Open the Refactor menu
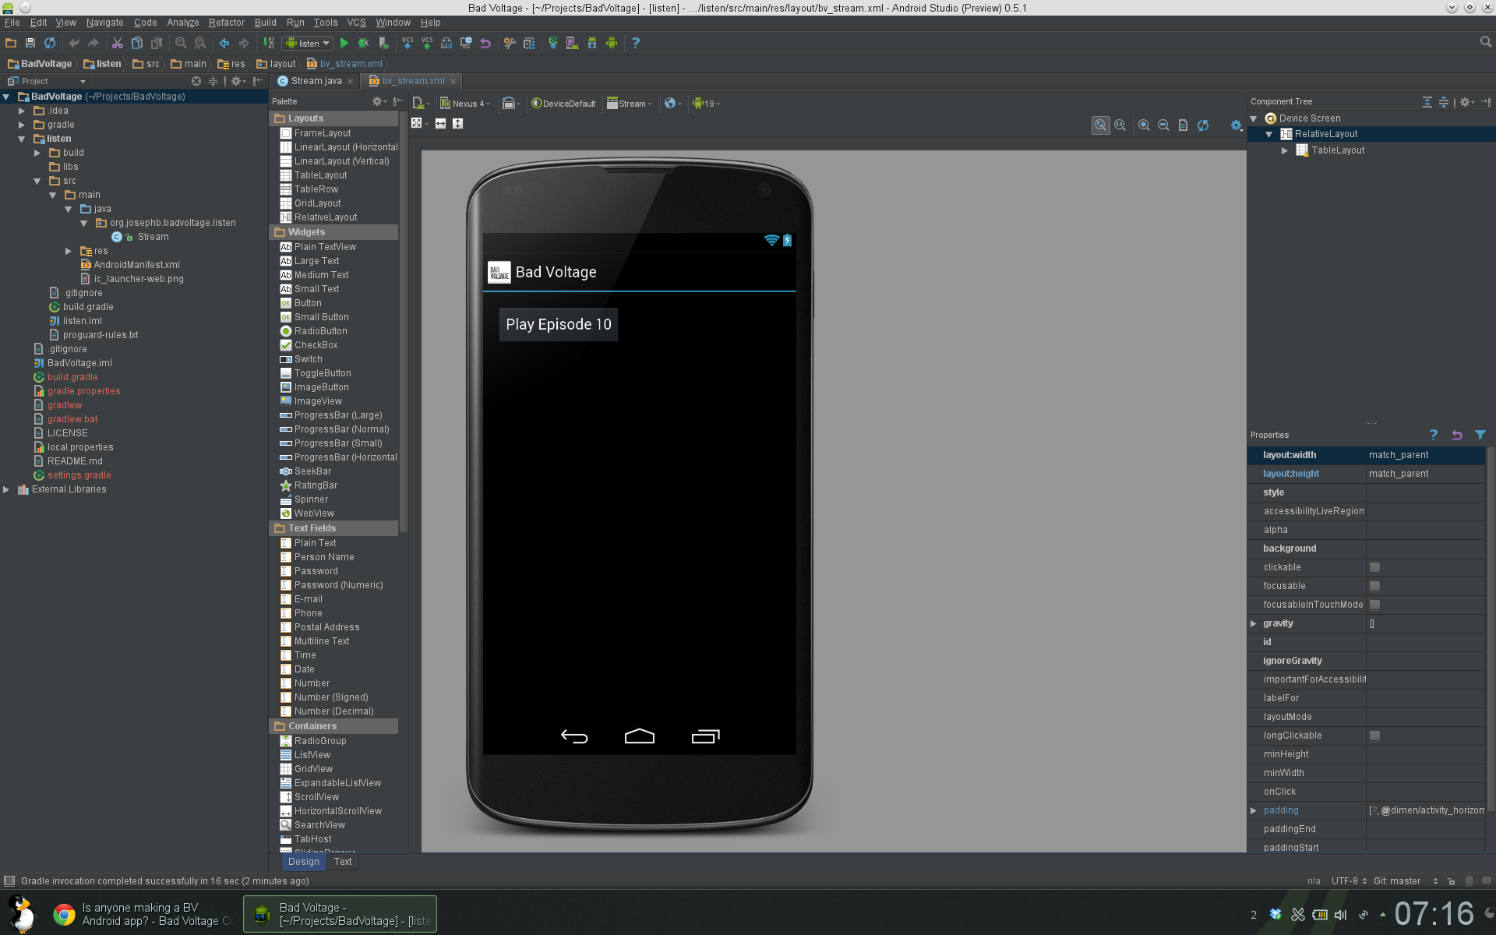The width and height of the screenshot is (1496, 935). 226,23
